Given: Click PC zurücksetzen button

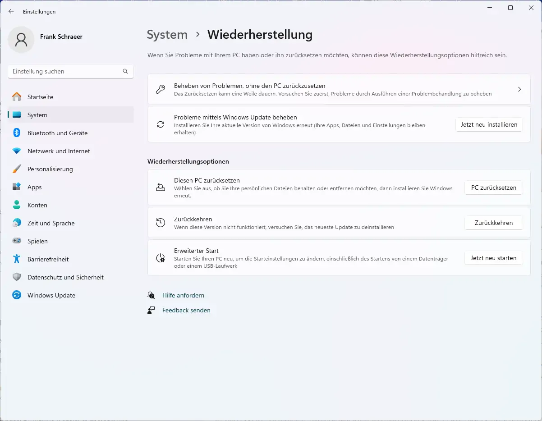Looking at the screenshot, I should tap(494, 188).
